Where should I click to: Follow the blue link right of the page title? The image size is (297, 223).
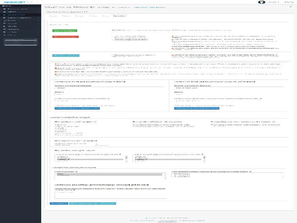pos(149,7)
